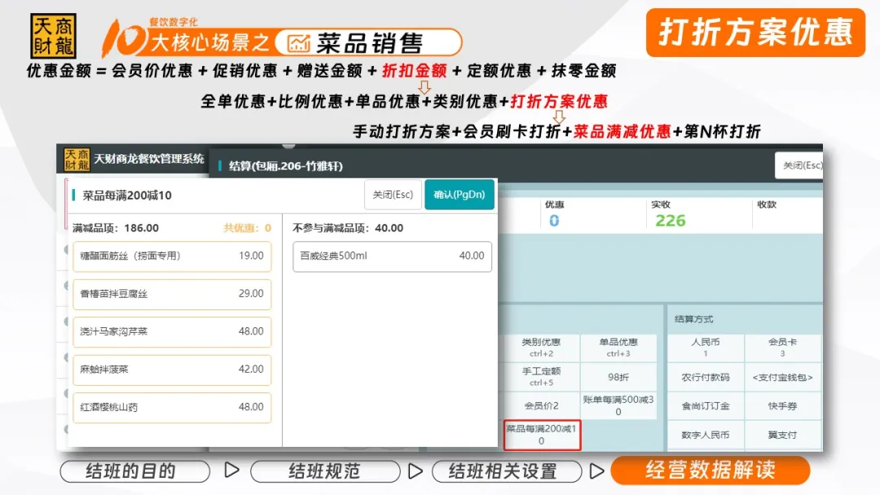Image resolution: width=880 pixels, height=495 pixels.
Task: Select the 红酒樱桃山药 dish item
Action: tap(172, 407)
